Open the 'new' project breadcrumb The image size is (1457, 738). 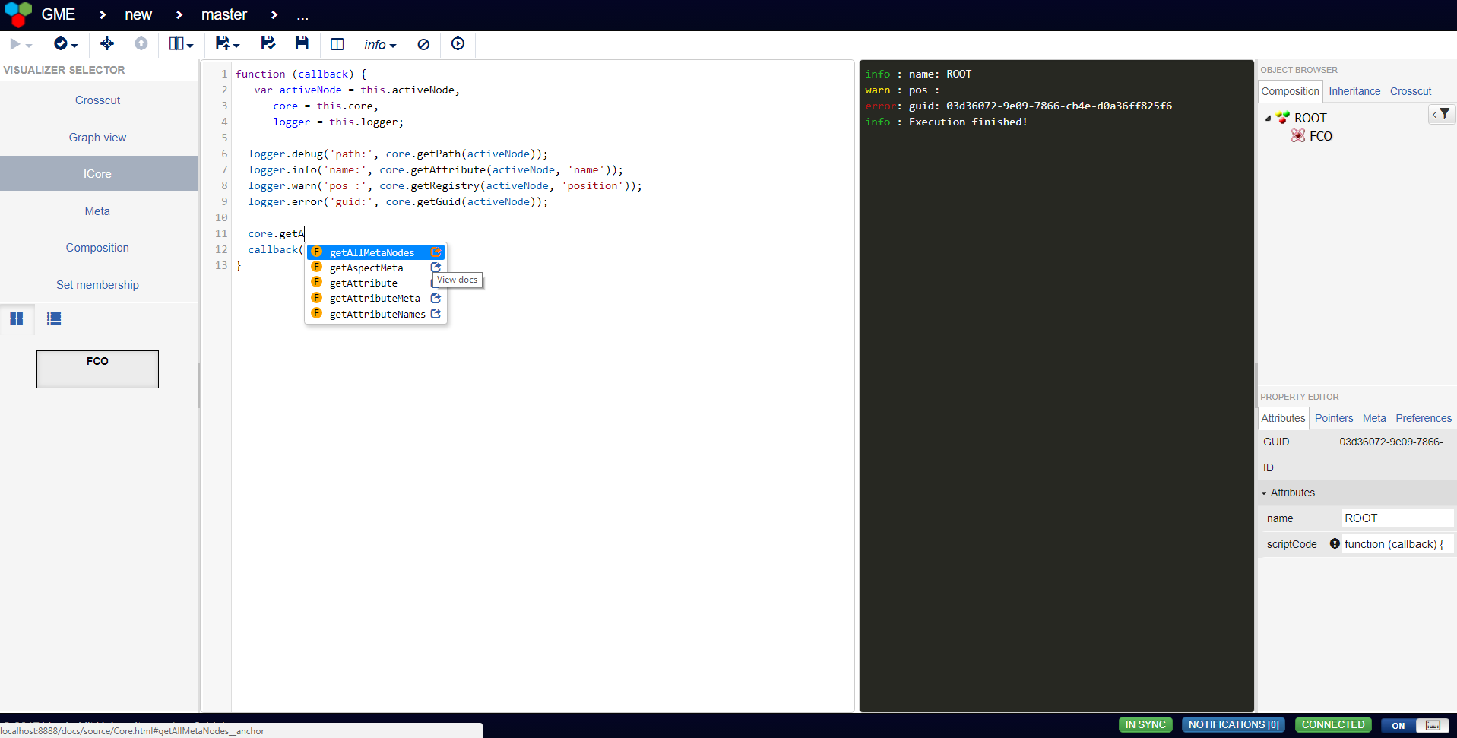[x=138, y=14]
